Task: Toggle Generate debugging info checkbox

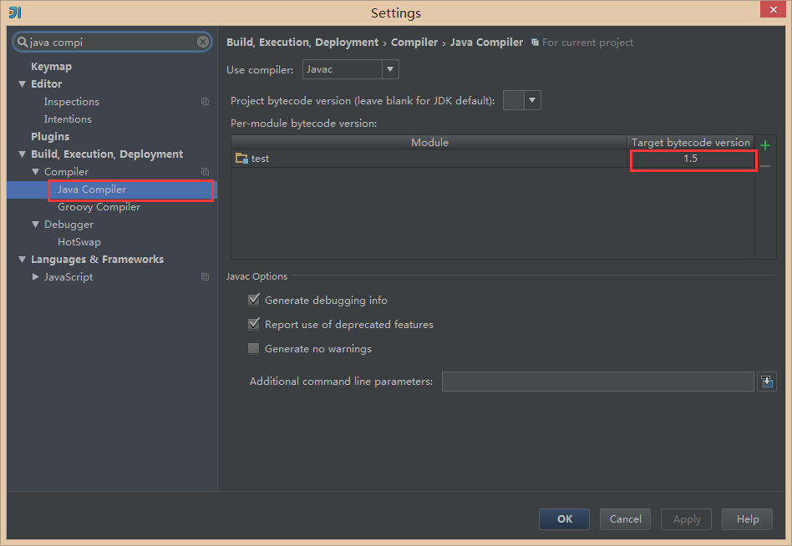Action: click(x=254, y=300)
